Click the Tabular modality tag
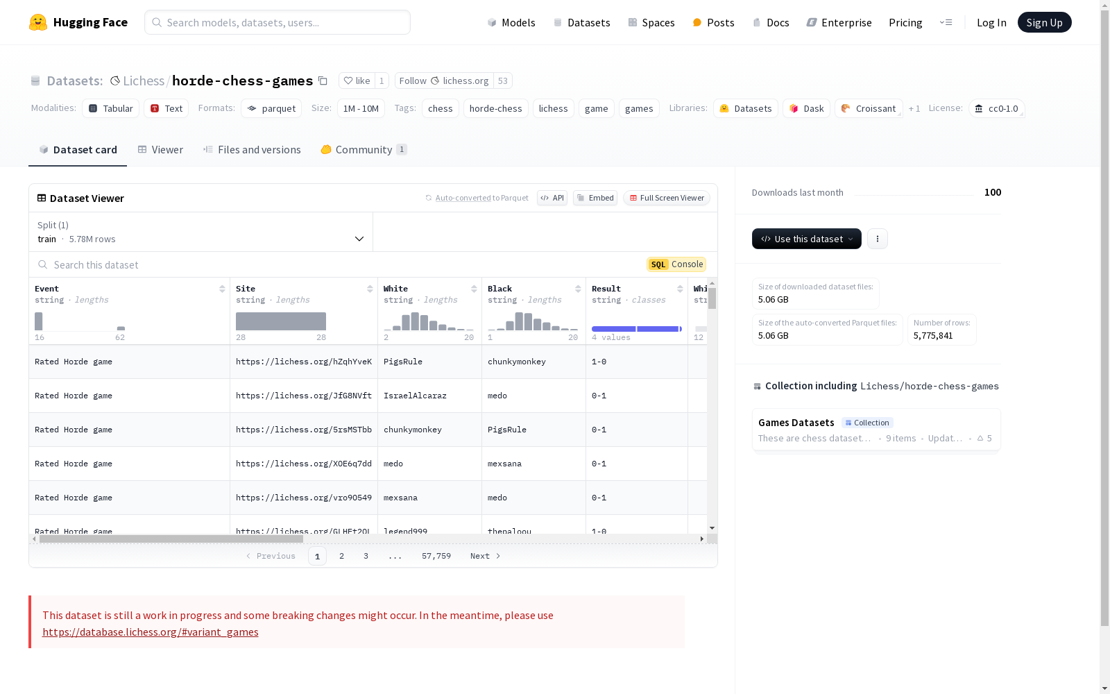 click(110, 108)
